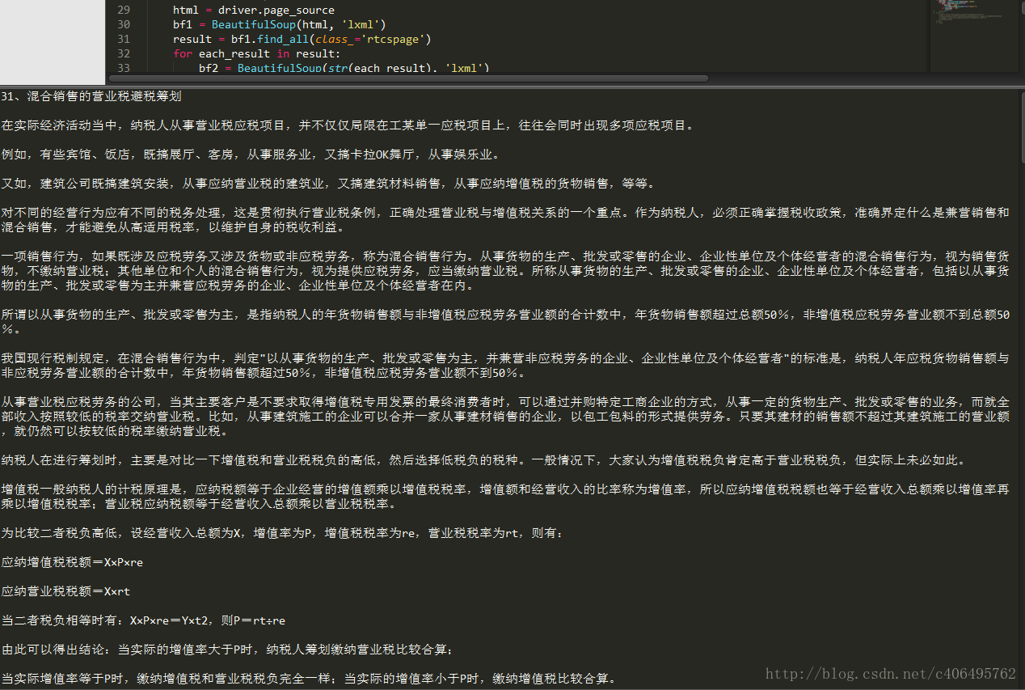Click paragraph starting 纳税人在进行筹划时
Image resolution: width=1025 pixels, height=690 pixels.
[x=483, y=460]
